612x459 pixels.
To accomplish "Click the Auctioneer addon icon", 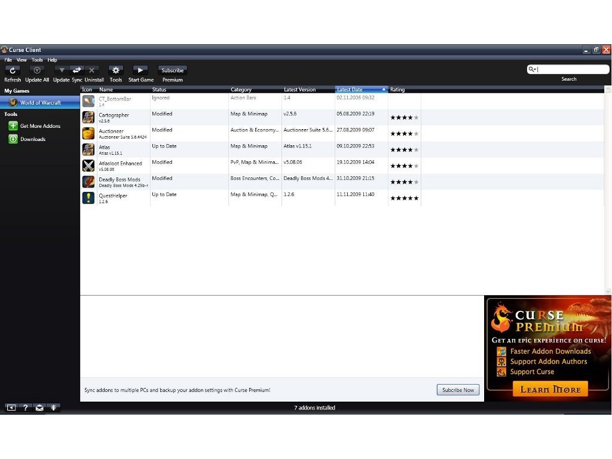I will point(88,133).
